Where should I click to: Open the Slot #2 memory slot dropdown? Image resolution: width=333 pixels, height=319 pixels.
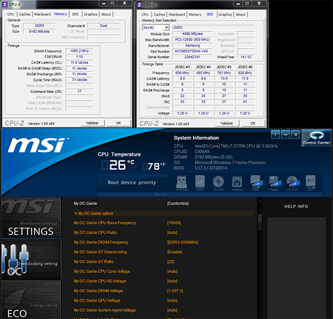[166, 27]
